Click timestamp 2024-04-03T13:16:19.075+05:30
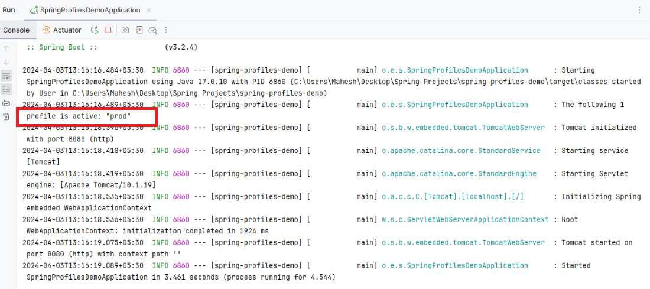This screenshot has width=650, height=289. pos(83,242)
